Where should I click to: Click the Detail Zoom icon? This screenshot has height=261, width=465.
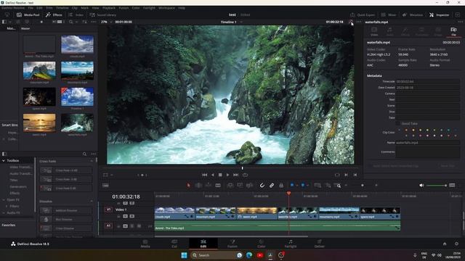(328, 186)
